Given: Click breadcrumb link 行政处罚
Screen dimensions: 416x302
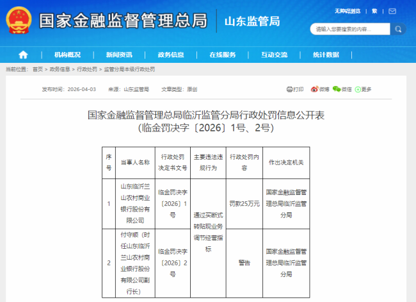Looking at the screenshot, I should tap(87, 69).
